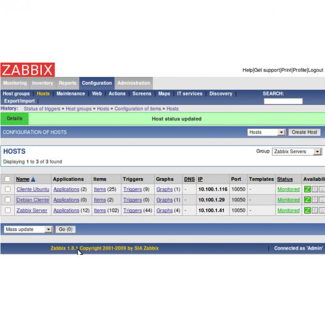This screenshot has width=325, height=318.
Task: Select the Hosts submenu item
Action: point(43,94)
